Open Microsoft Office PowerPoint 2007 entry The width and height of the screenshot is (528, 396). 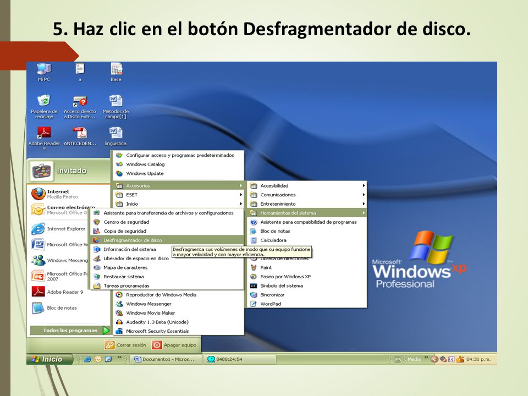[59, 276]
